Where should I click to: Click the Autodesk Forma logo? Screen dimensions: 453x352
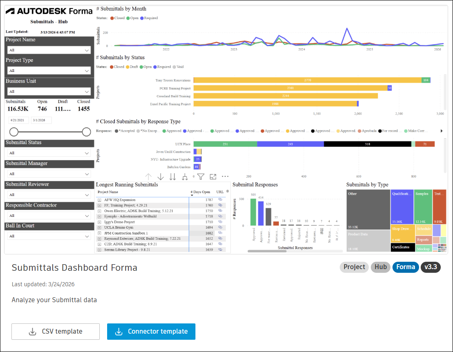click(49, 11)
